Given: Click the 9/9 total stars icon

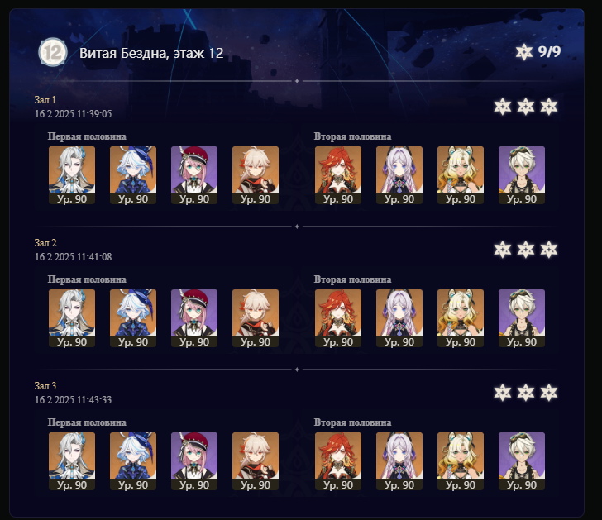Looking at the screenshot, I should pos(524,52).
